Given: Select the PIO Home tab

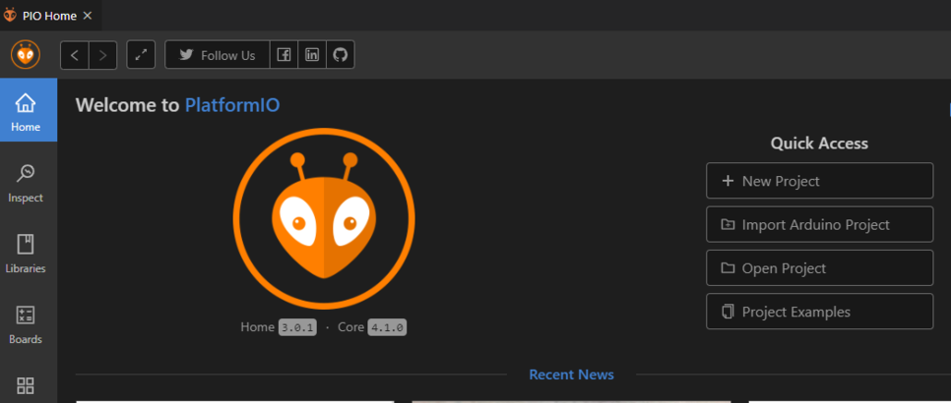Looking at the screenshot, I should (51, 15).
